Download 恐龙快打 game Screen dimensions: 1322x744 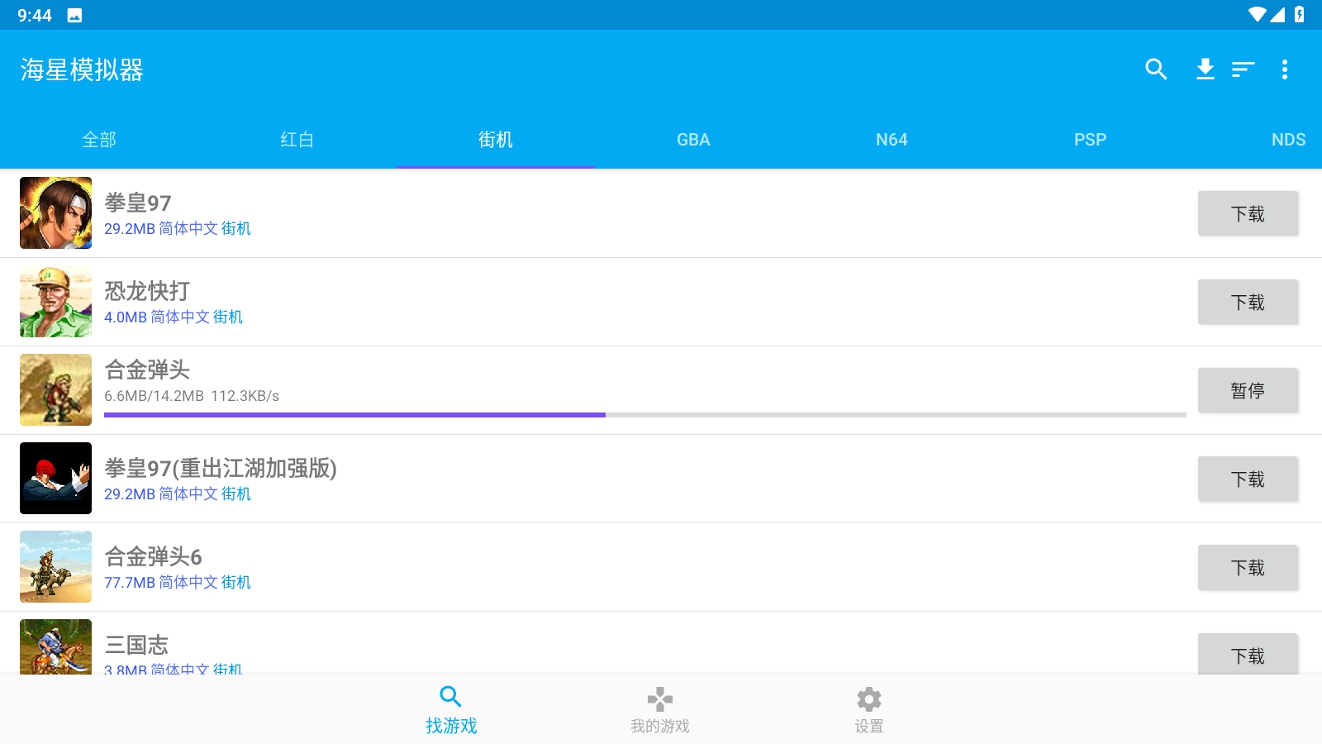point(1248,302)
